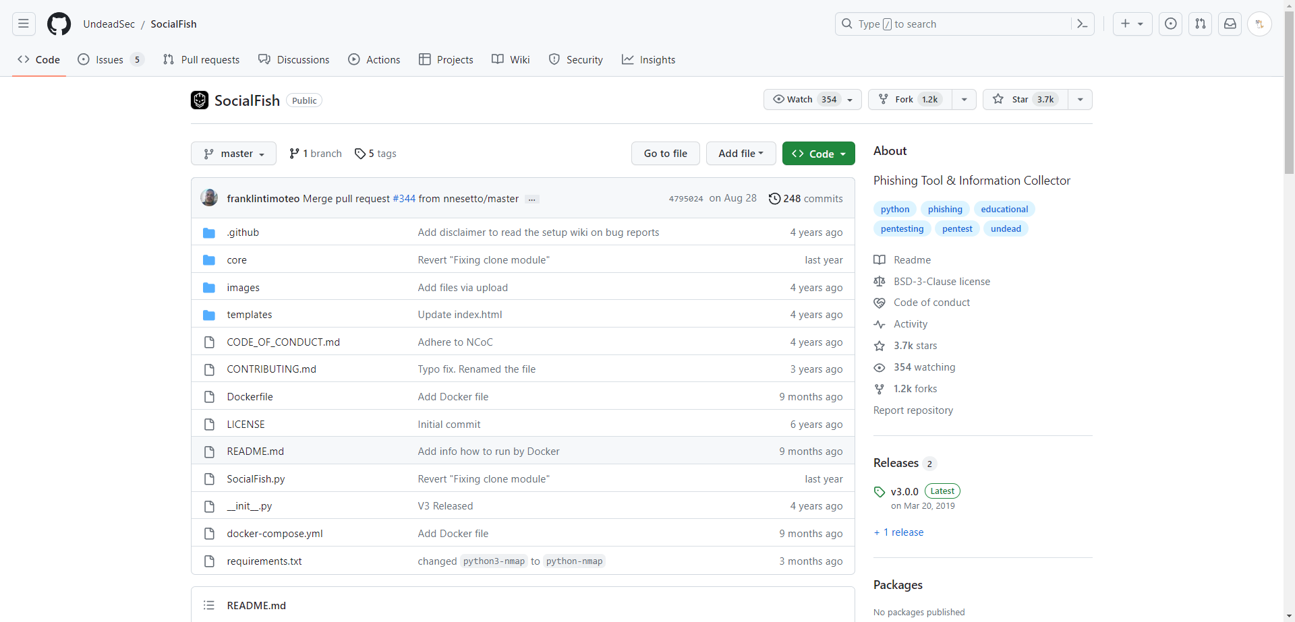The width and height of the screenshot is (1295, 622).
Task: Open the Discussions tab
Action: (x=294, y=60)
